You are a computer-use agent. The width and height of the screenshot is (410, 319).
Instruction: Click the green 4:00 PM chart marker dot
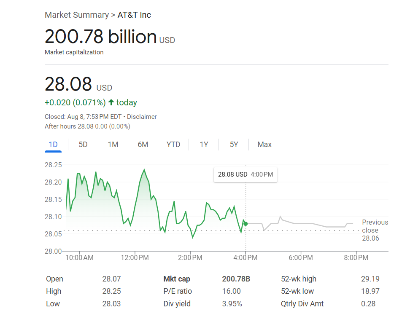(x=245, y=224)
